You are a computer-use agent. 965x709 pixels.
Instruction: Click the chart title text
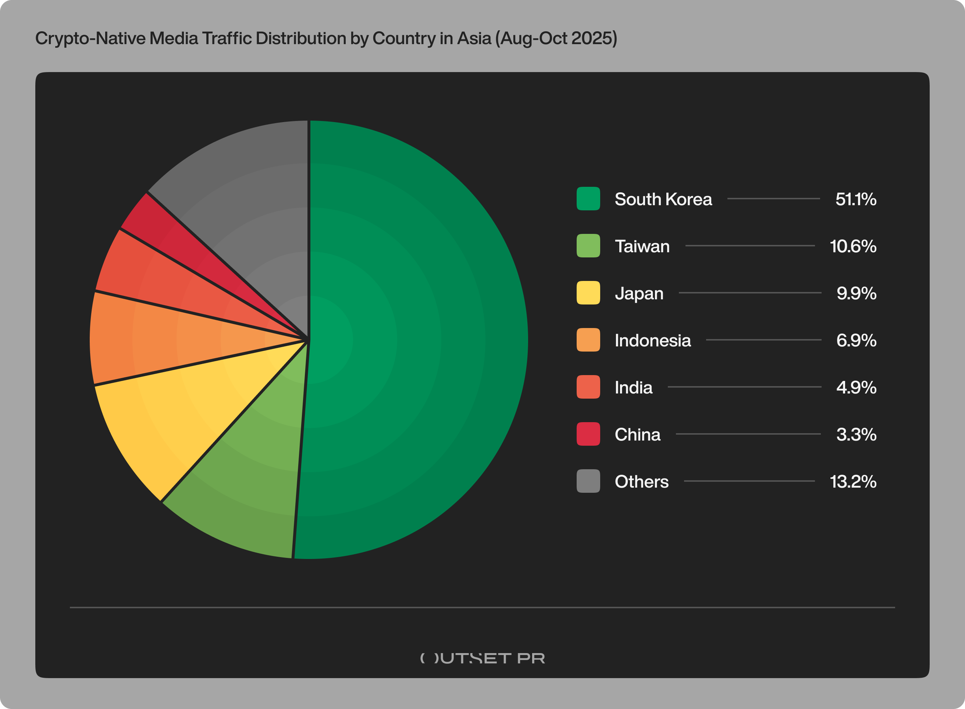(326, 39)
